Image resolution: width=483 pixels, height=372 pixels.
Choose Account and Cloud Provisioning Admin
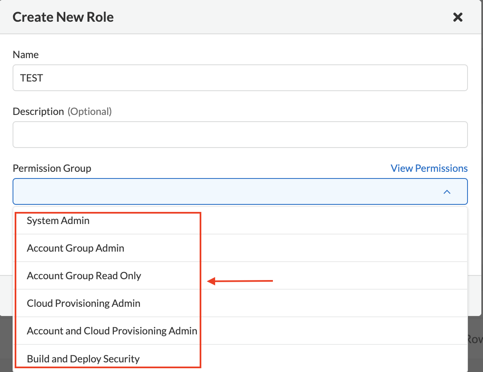pos(112,331)
